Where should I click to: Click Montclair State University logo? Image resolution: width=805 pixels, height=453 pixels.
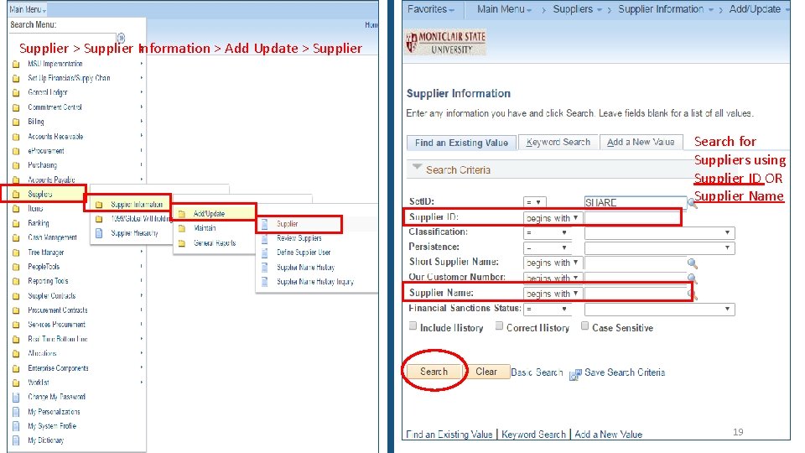pos(445,42)
